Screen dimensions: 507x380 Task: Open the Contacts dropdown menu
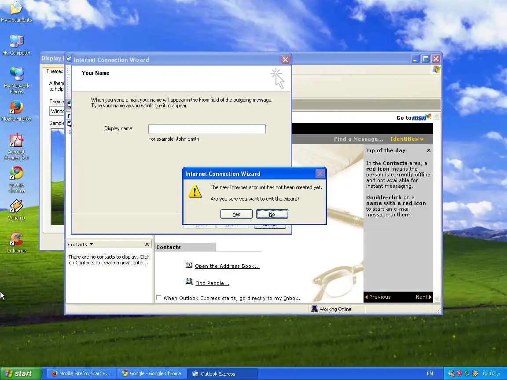pyautogui.click(x=81, y=244)
